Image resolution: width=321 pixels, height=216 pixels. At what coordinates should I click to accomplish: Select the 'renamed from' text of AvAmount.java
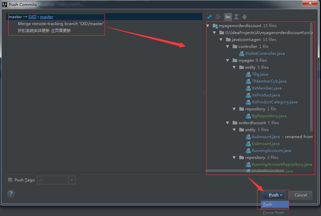pos(299,137)
